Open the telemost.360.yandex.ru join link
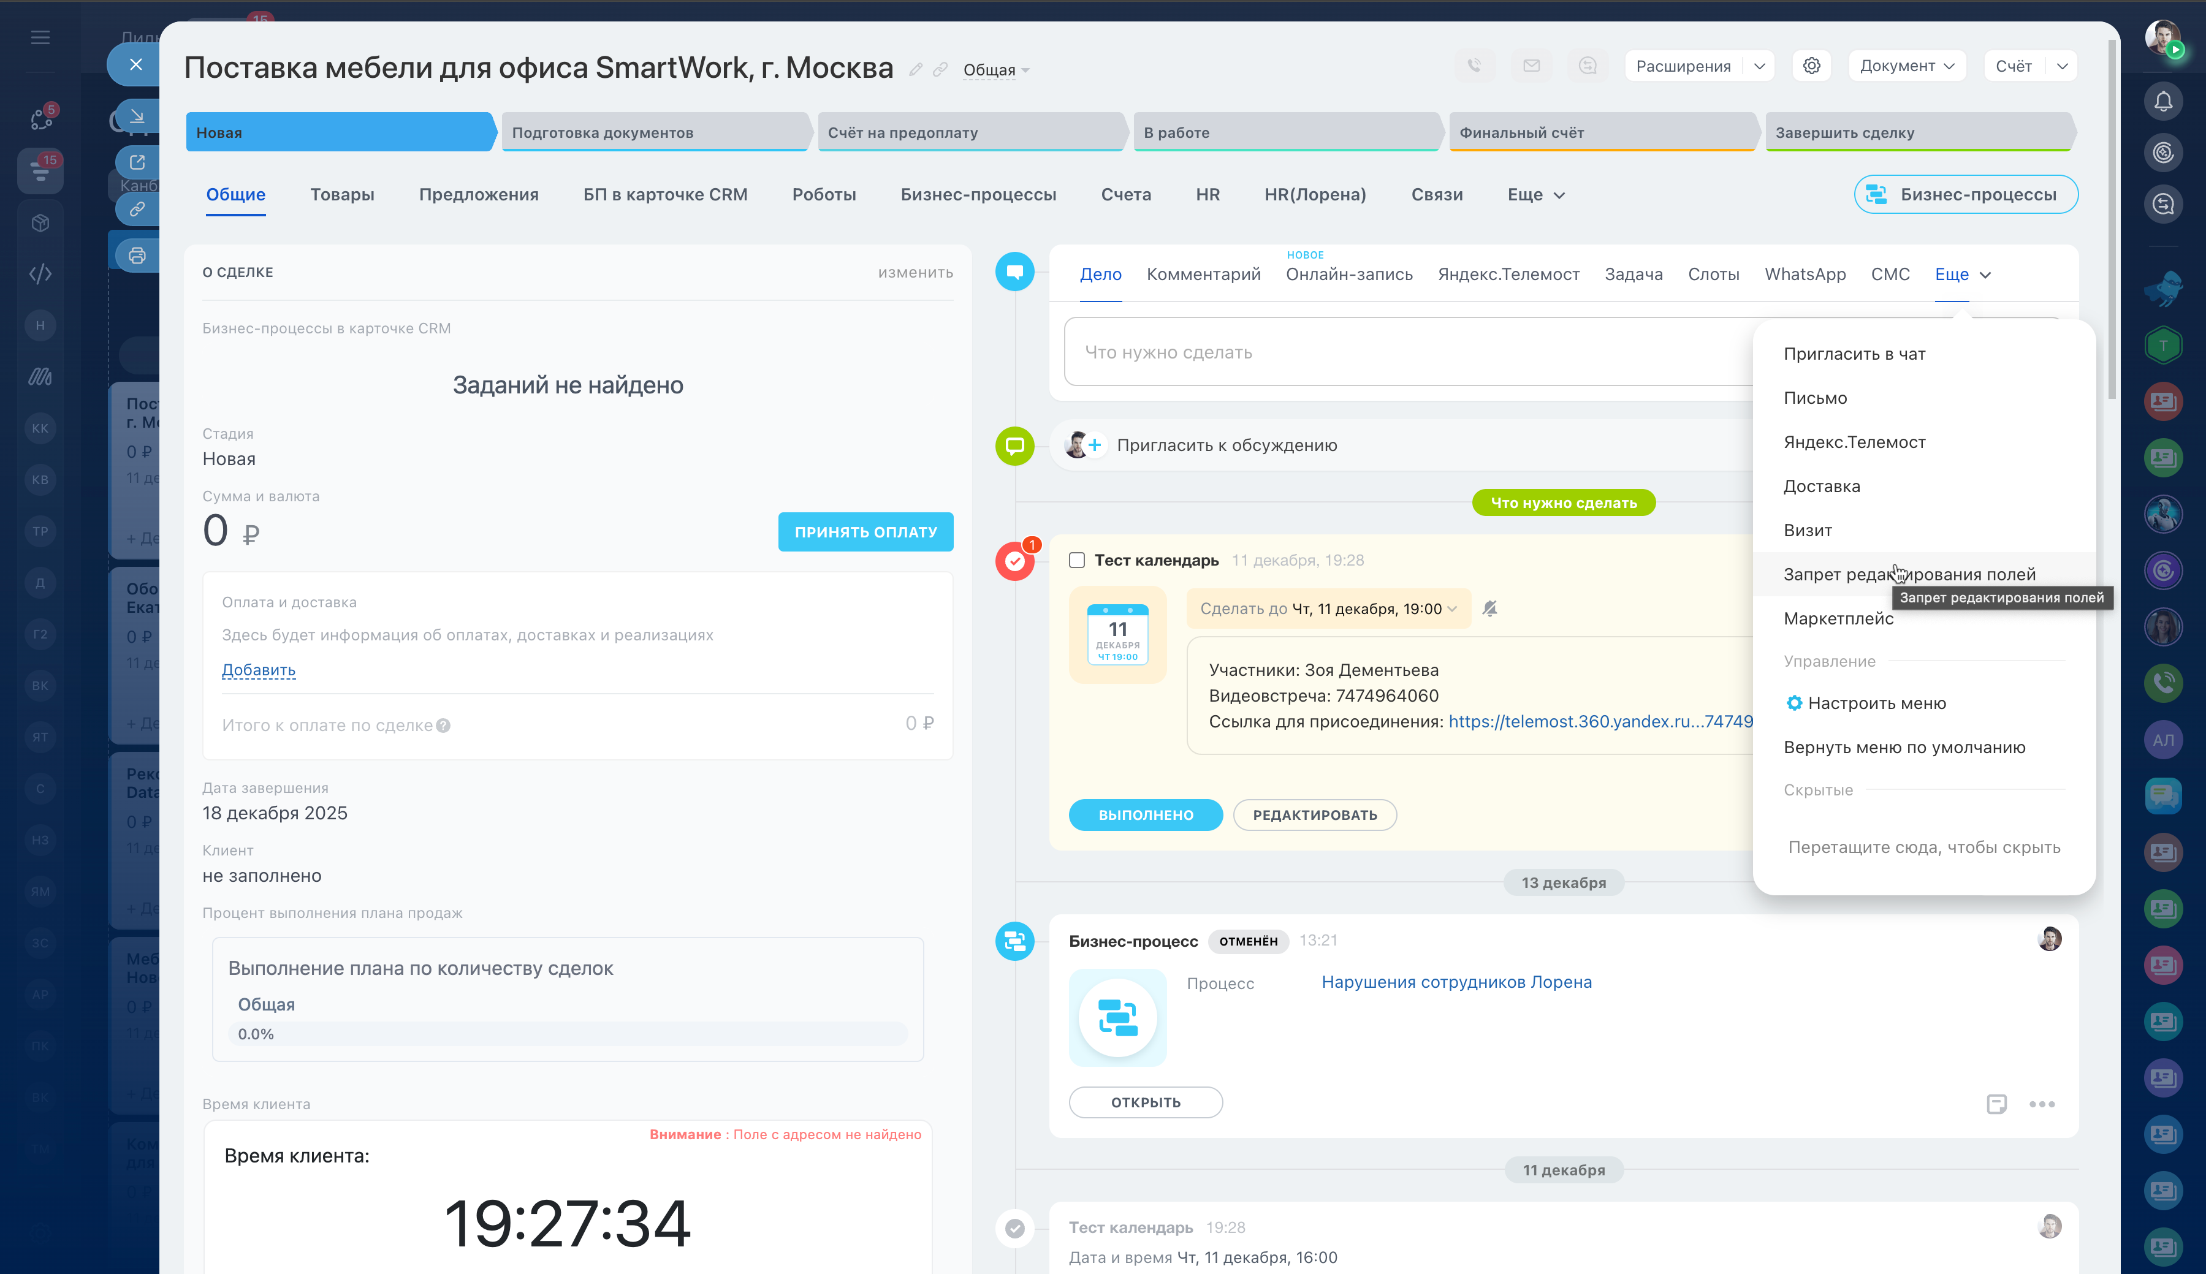 point(1600,721)
